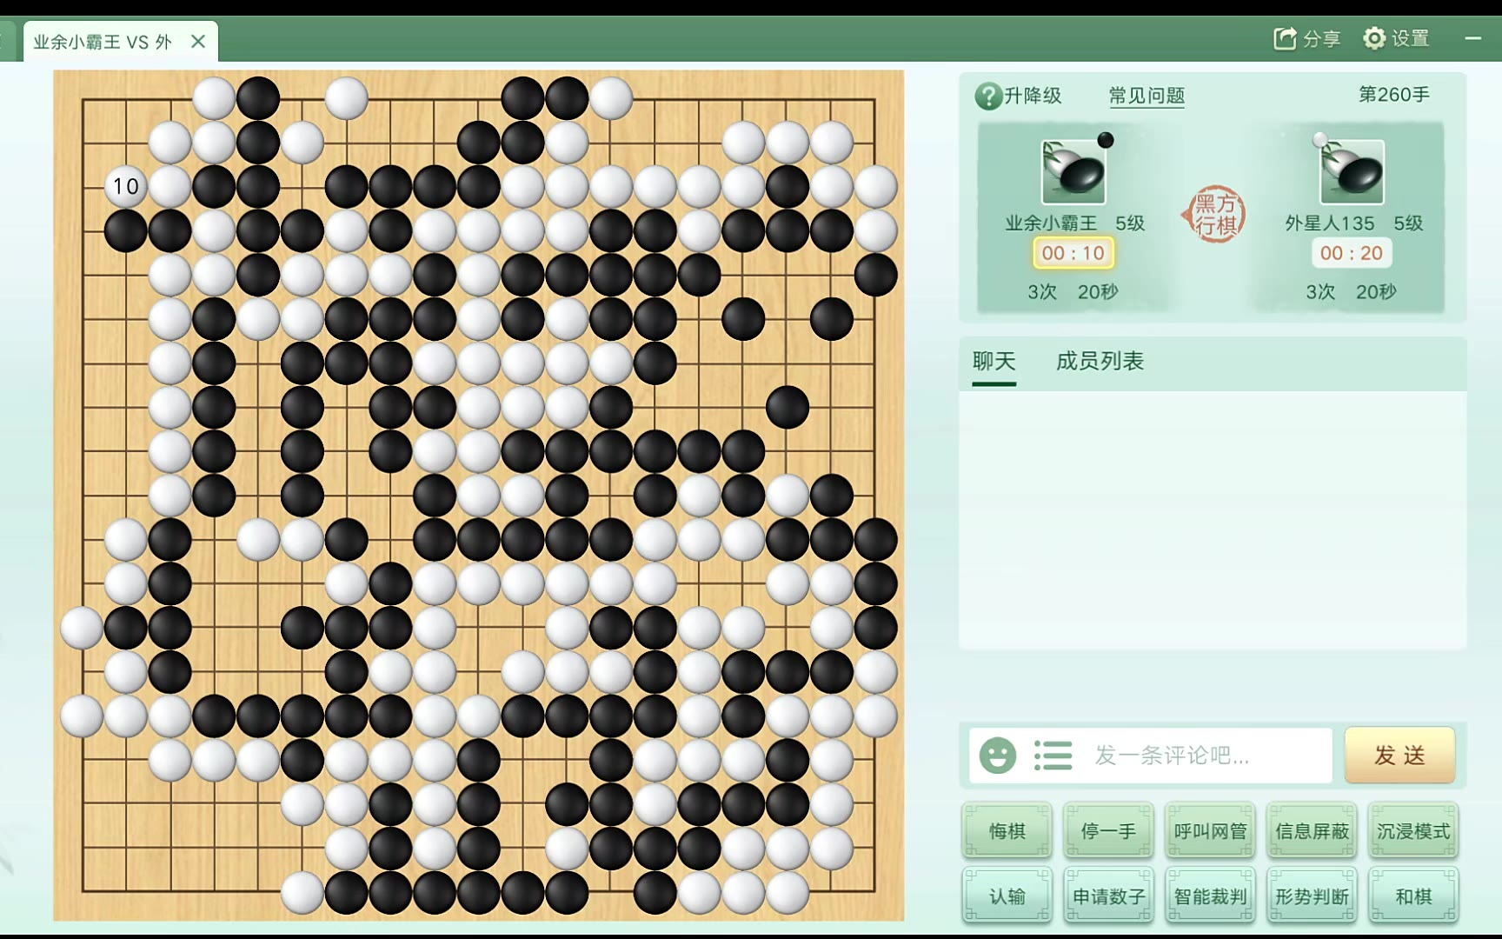This screenshot has width=1502, height=939.
Task: Click the question mark icon beside 升降级
Action: point(988,96)
